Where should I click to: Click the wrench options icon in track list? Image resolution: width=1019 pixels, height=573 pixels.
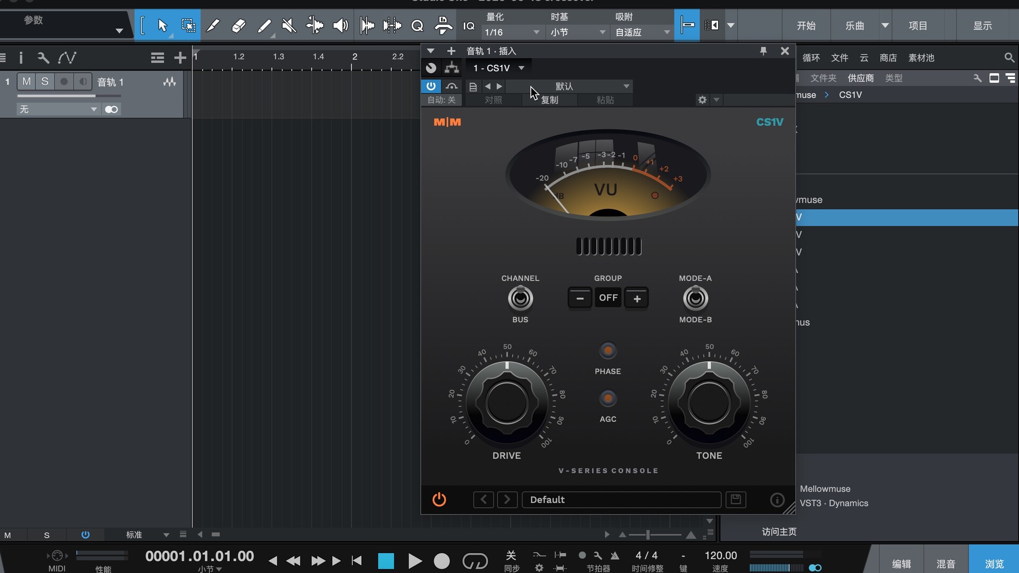pos(43,57)
